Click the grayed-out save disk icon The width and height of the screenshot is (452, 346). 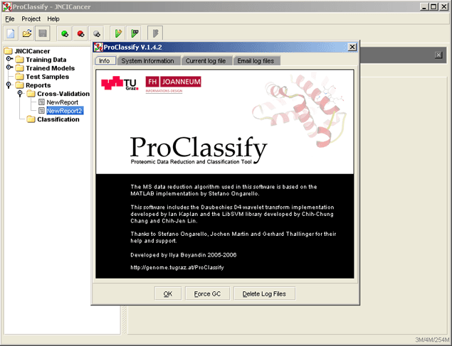point(43,33)
